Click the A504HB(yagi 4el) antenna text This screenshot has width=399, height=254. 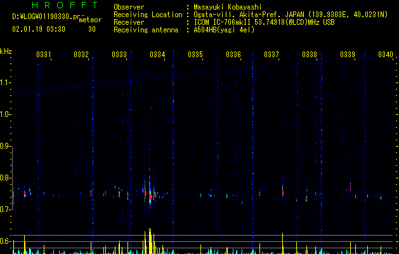click(224, 30)
